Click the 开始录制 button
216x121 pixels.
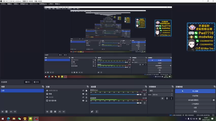pyautogui.click(x=195, y=96)
